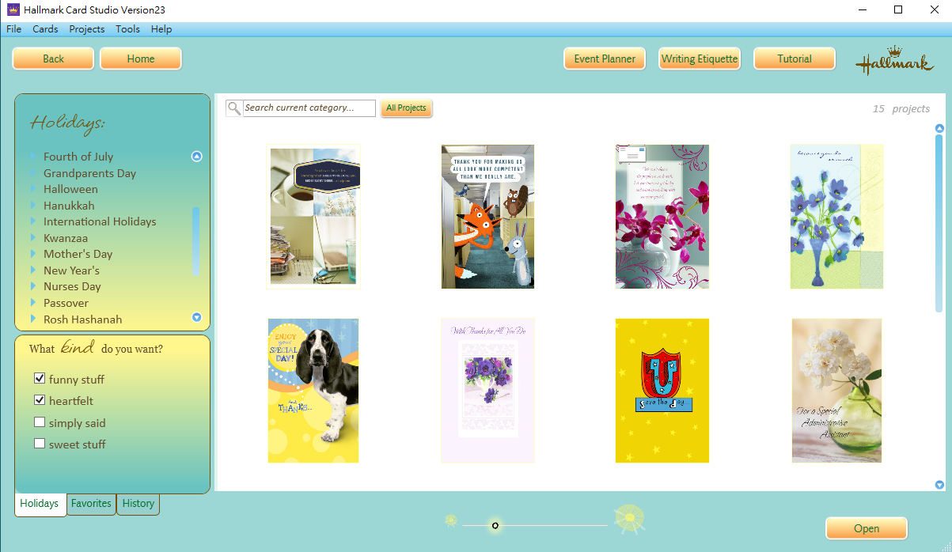
Task: Click the Home button
Action: [141, 59]
